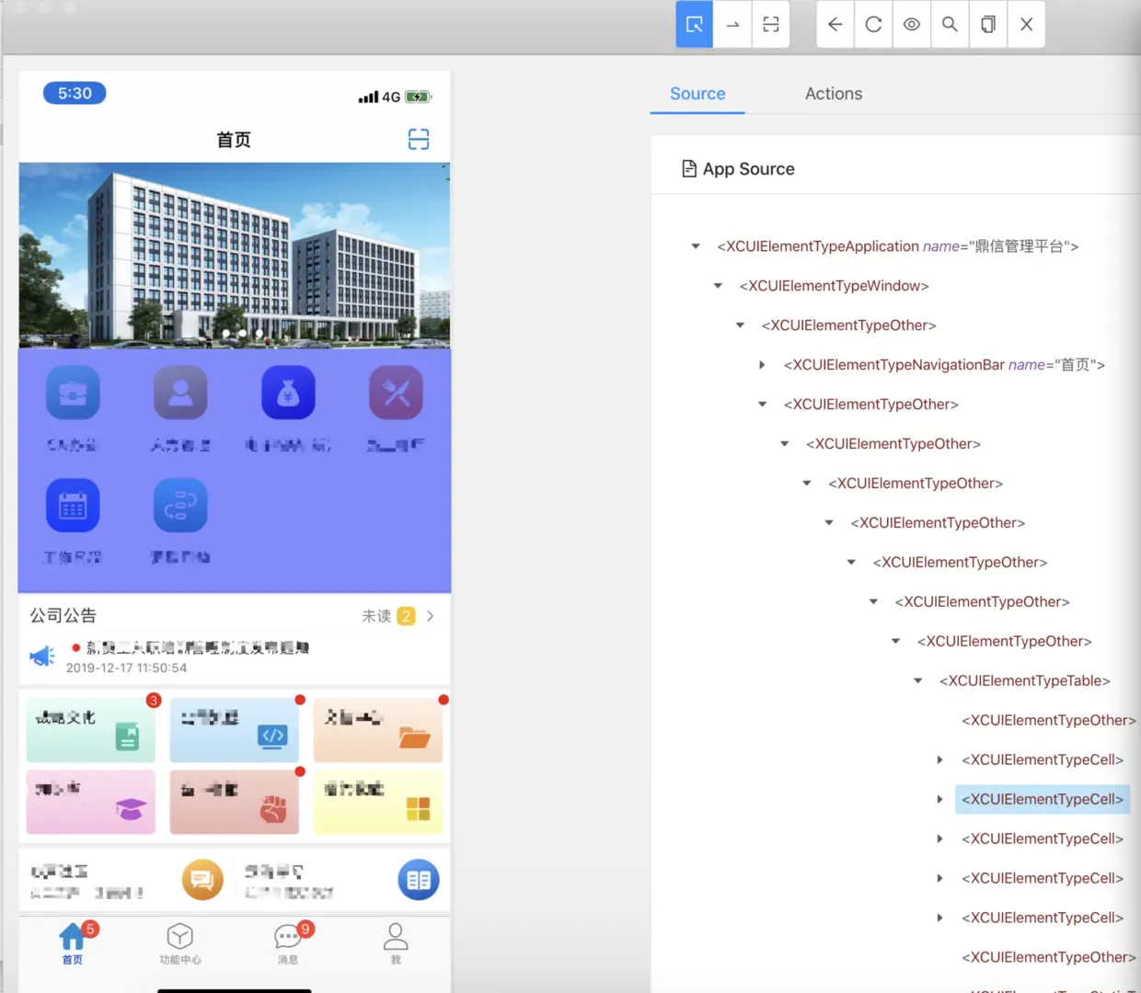The width and height of the screenshot is (1141, 993).
Task: Click the 公司公告 section title
Action: (63, 616)
